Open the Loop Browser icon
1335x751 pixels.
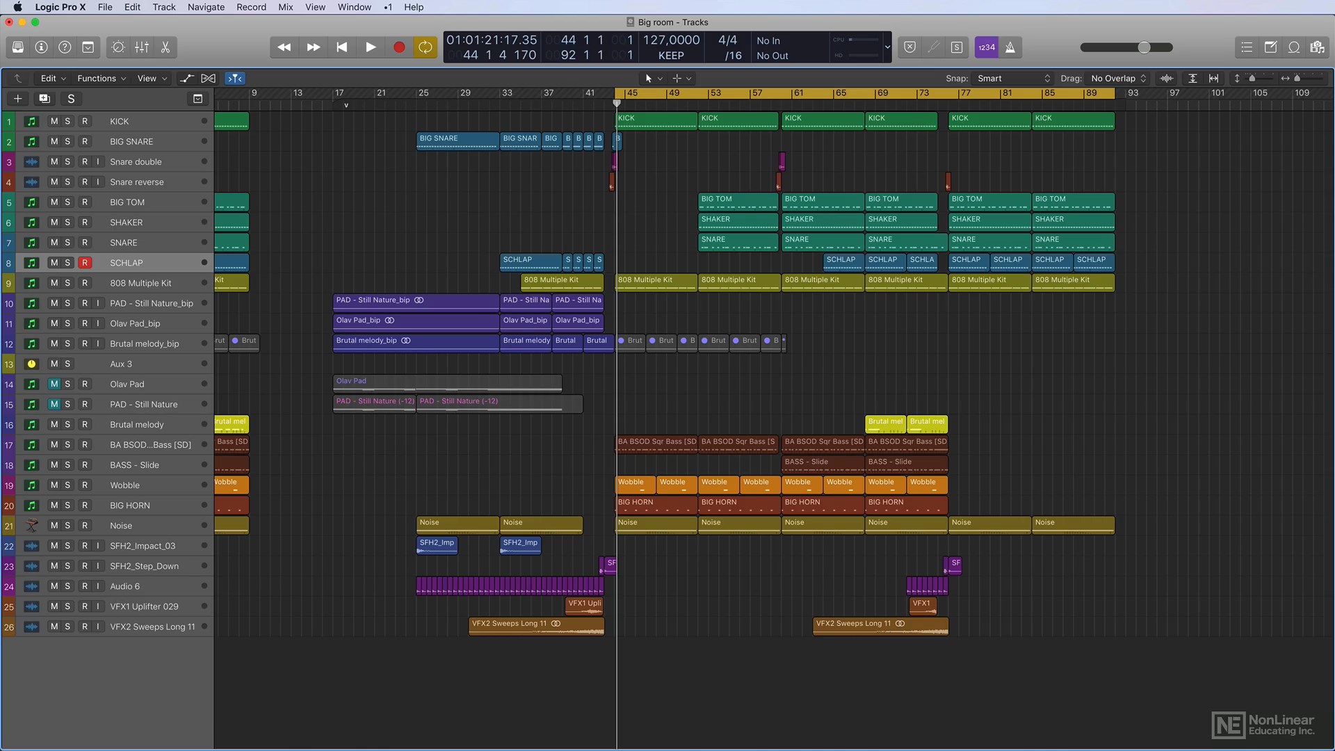[x=1294, y=47]
